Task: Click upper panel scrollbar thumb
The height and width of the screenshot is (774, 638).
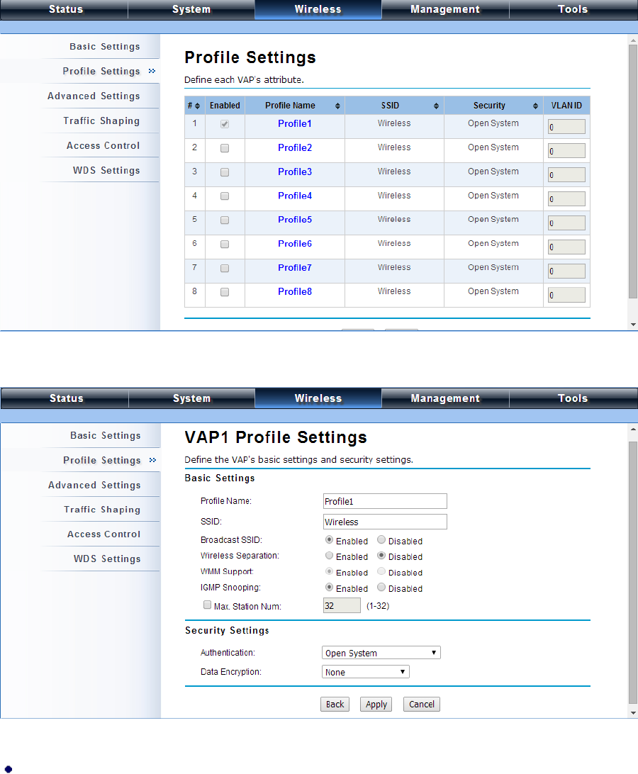Action: 633,172
